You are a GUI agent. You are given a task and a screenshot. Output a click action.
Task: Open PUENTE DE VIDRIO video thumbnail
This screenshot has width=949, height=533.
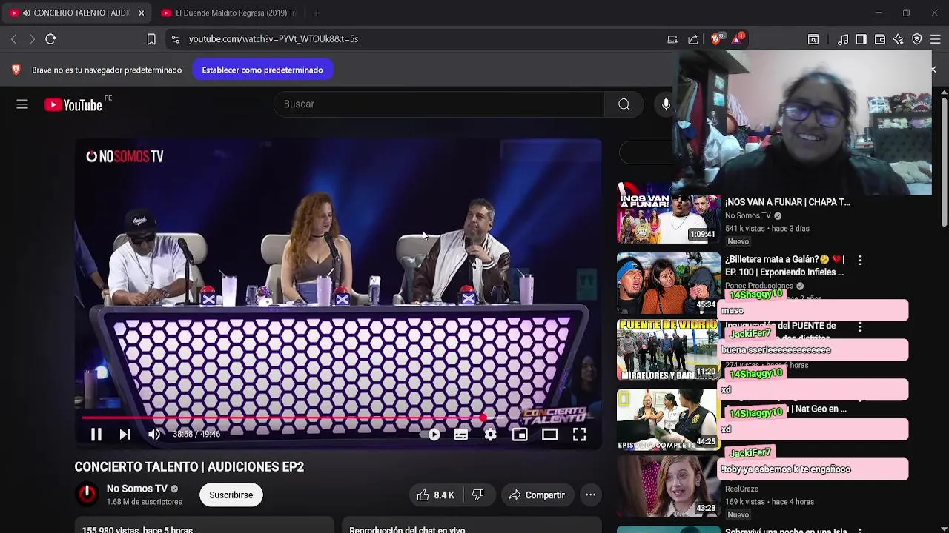tap(668, 349)
